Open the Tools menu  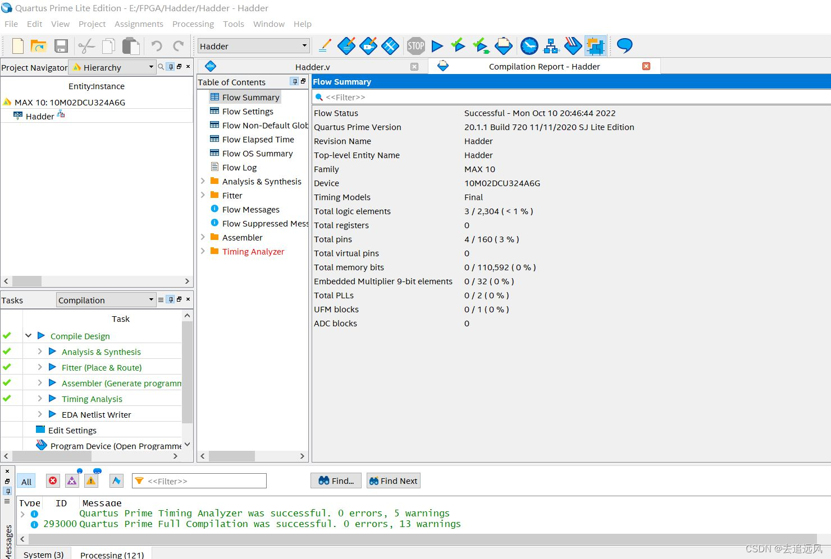tap(234, 24)
